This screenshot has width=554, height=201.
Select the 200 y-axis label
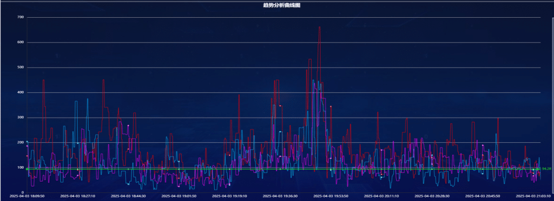(20, 142)
